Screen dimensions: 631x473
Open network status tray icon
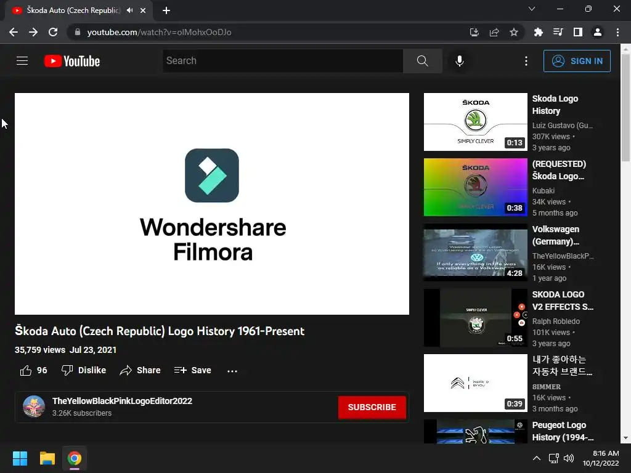(x=554, y=458)
